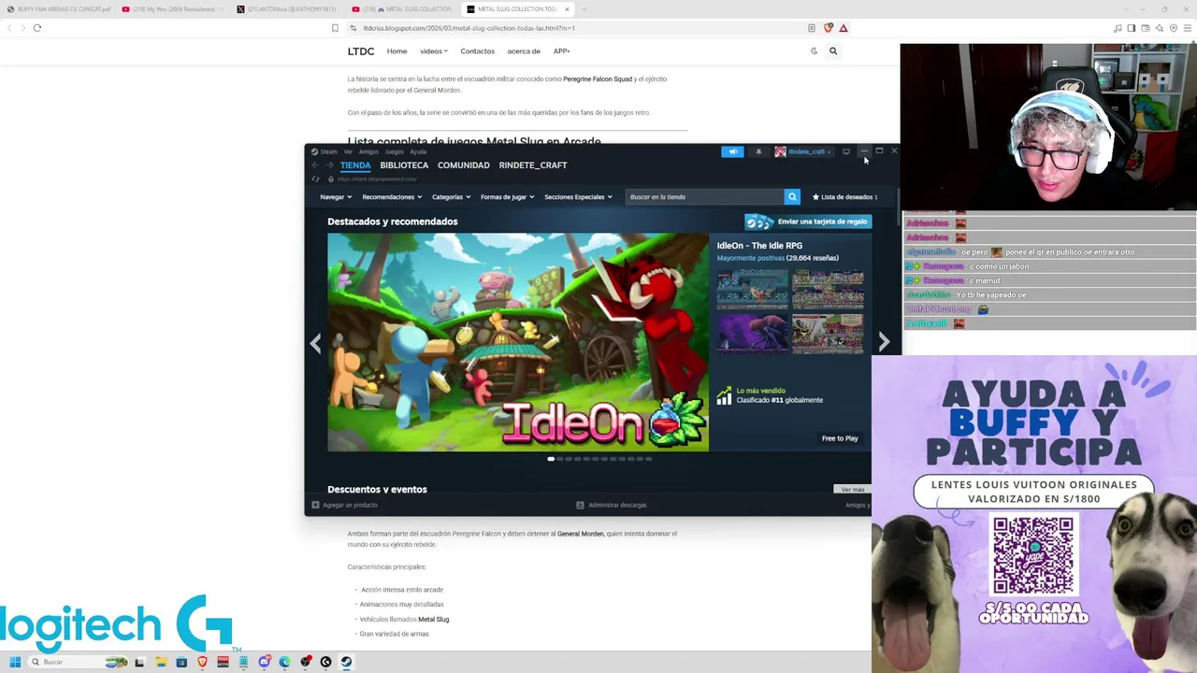Click the add product plus icon

[x=315, y=505]
